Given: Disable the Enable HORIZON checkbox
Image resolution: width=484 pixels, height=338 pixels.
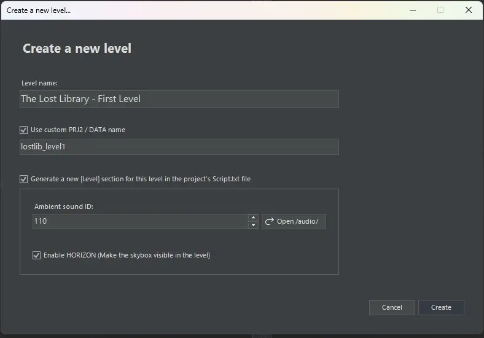Looking at the screenshot, I should pos(37,255).
